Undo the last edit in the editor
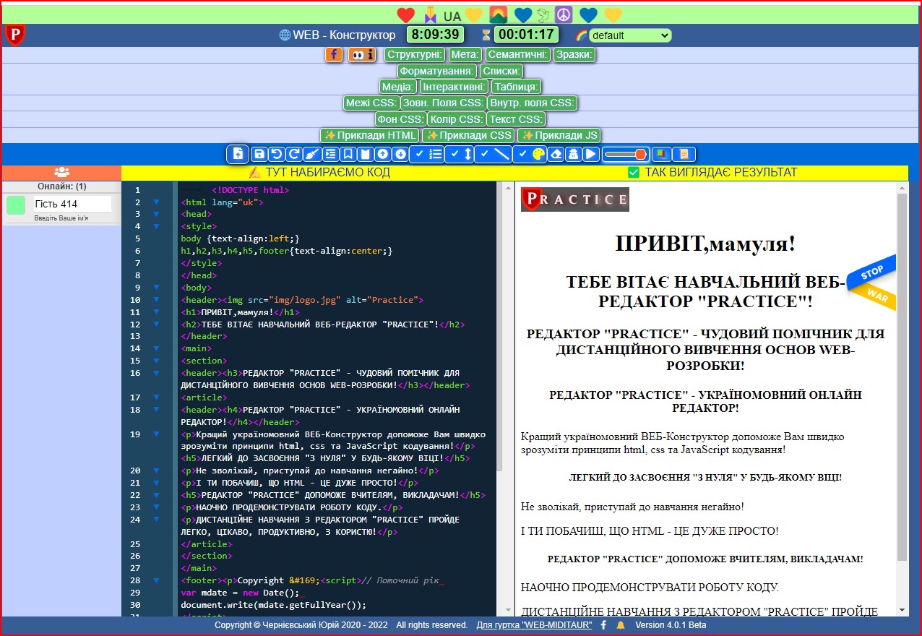Image resolution: width=922 pixels, height=636 pixels. click(276, 154)
